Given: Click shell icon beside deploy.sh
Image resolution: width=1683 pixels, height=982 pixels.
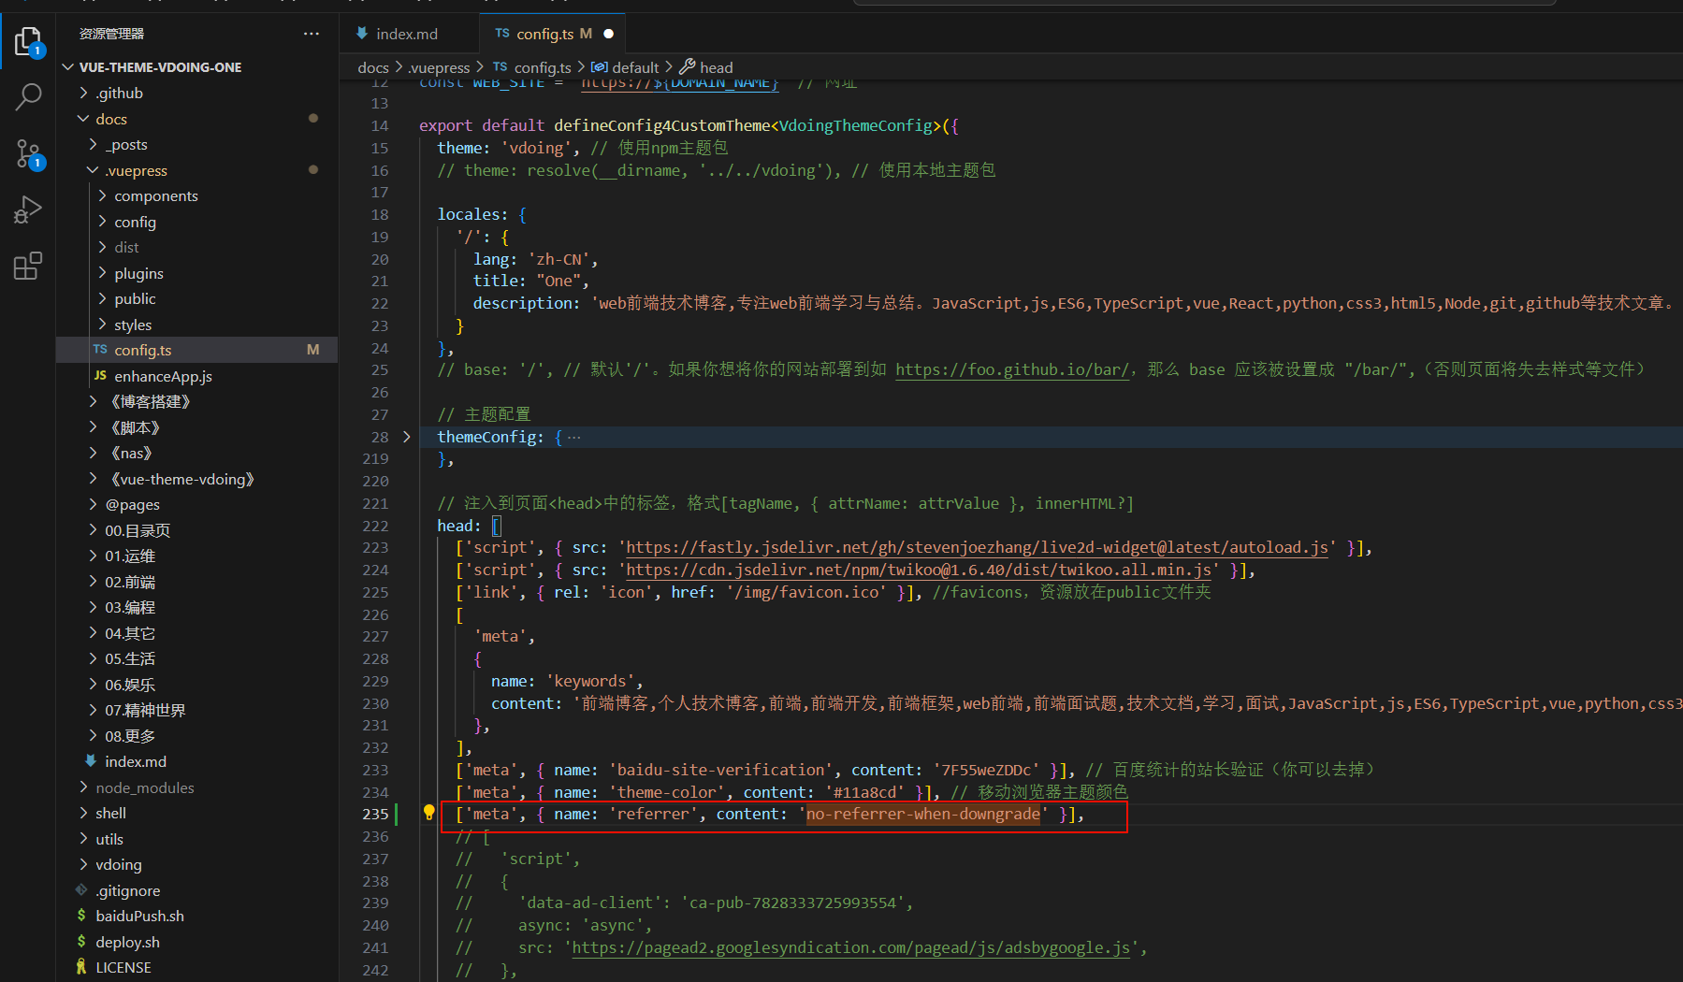Looking at the screenshot, I should [x=81, y=942].
